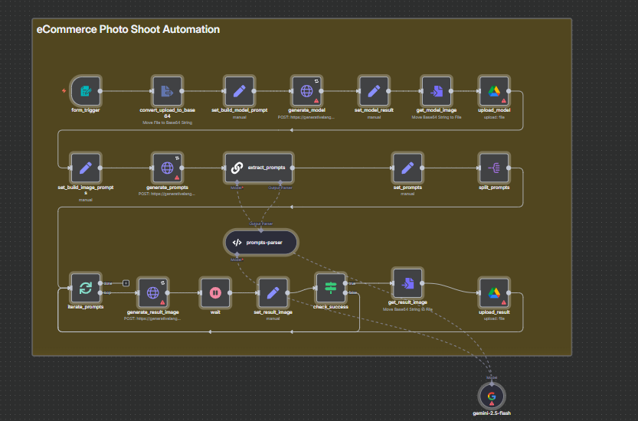Click the output handle of form_trigger
The height and width of the screenshot is (421, 638).
(100, 91)
